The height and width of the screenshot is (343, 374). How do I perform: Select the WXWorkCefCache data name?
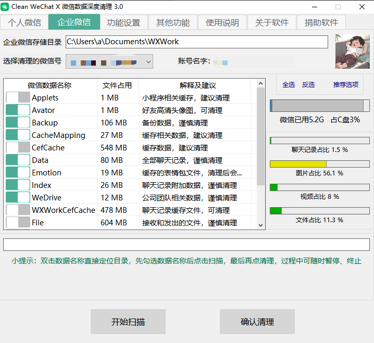(x=64, y=210)
